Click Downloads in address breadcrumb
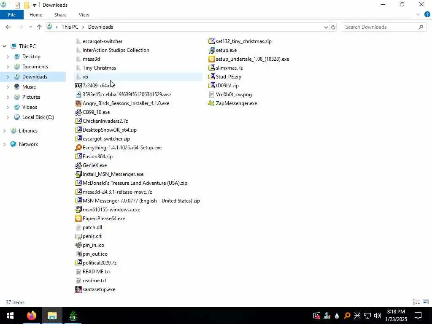The width and height of the screenshot is (432, 324). (100, 27)
